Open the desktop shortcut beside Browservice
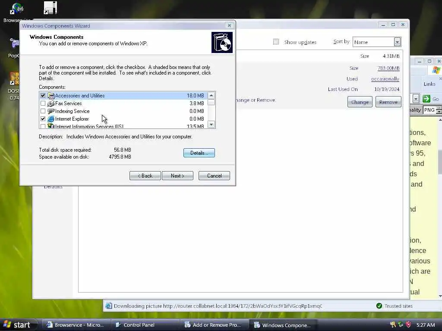The width and height of the screenshot is (442, 331). [51, 8]
